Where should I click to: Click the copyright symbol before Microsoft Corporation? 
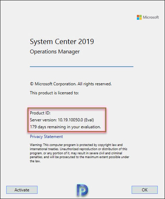pos(32,84)
